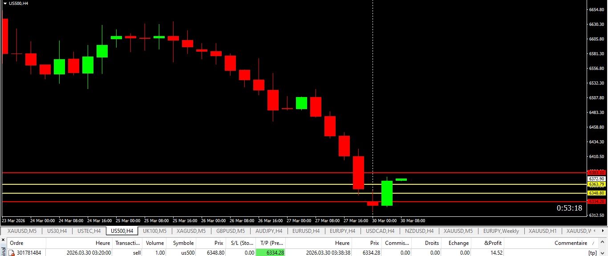The width and height of the screenshot is (608, 256).
Task: Sort by the Ordre column header
Action: pos(25,243)
